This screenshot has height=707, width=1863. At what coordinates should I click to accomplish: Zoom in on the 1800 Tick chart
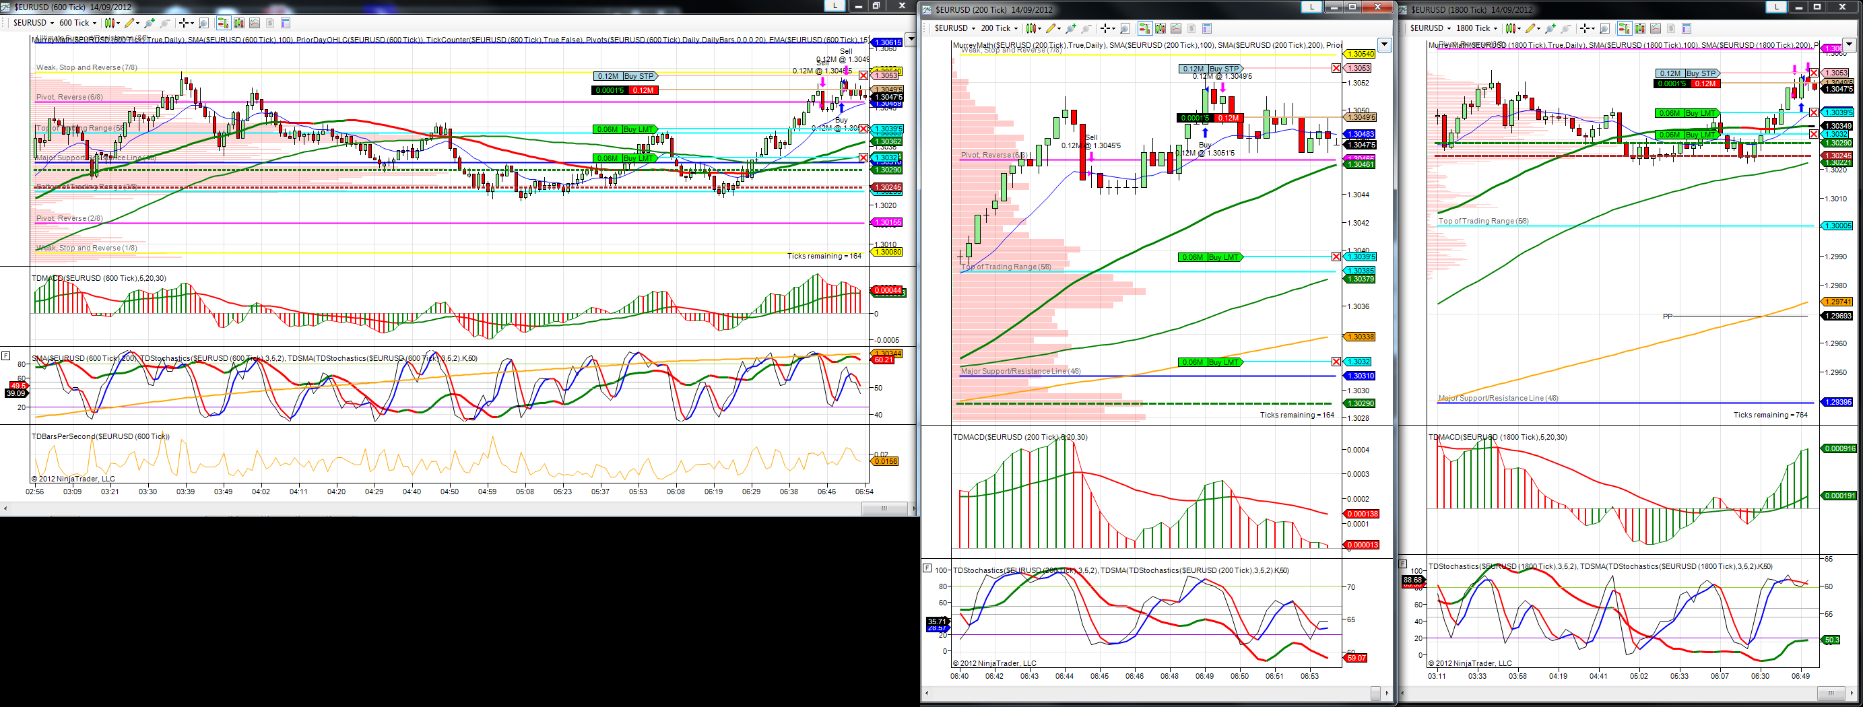(x=1550, y=28)
